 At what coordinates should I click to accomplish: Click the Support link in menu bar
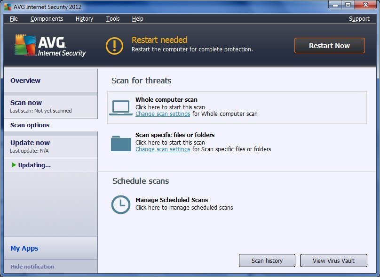pyautogui.click(x=359, y=19)
